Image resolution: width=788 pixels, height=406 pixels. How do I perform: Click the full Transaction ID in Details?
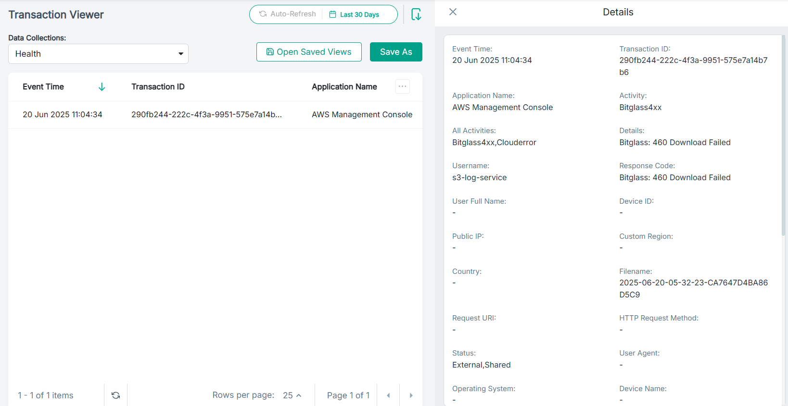pos(693,66)
